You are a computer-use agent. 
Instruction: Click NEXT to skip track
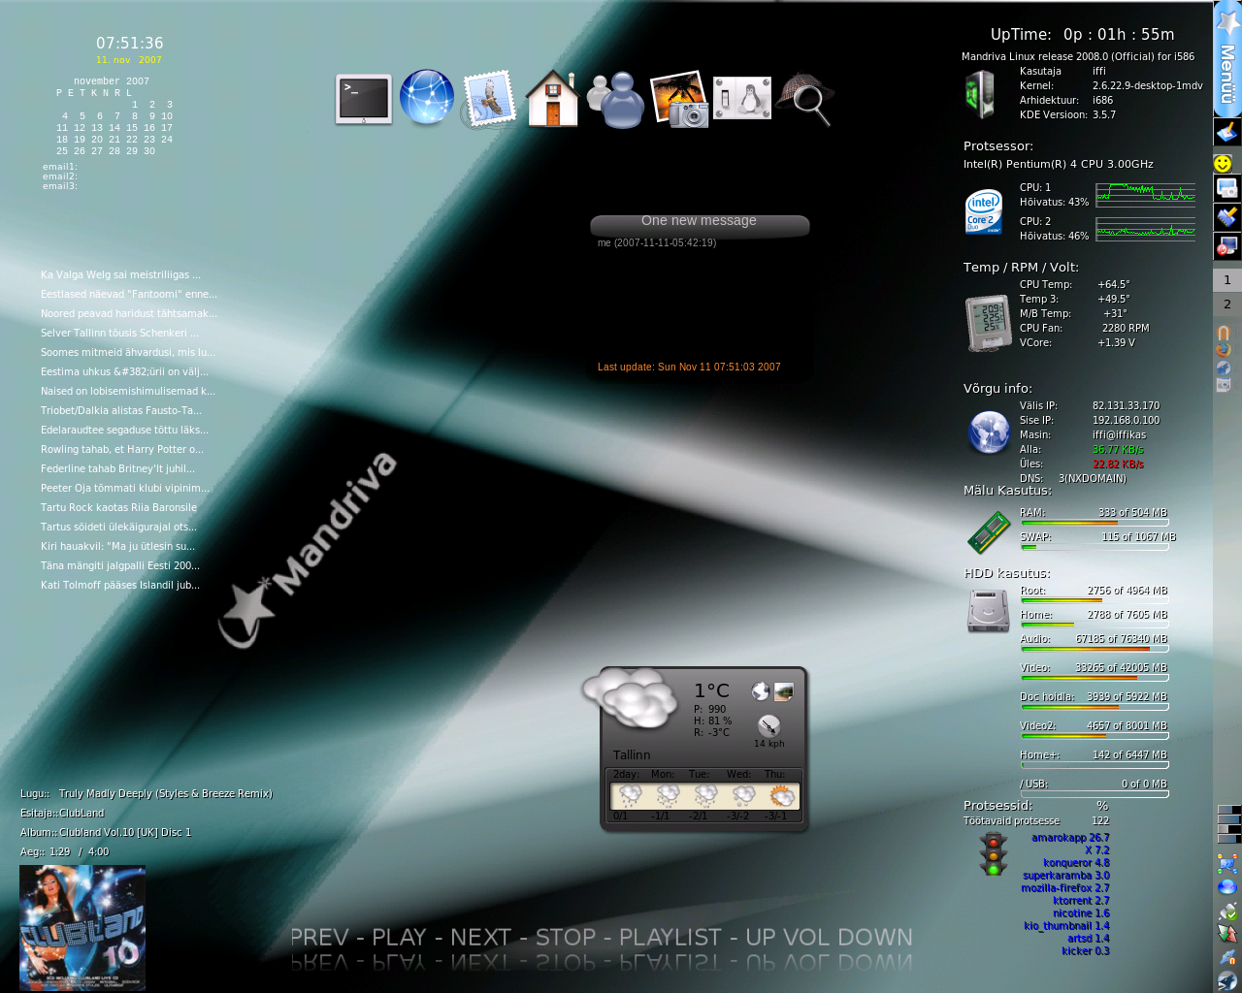(480, 938)
